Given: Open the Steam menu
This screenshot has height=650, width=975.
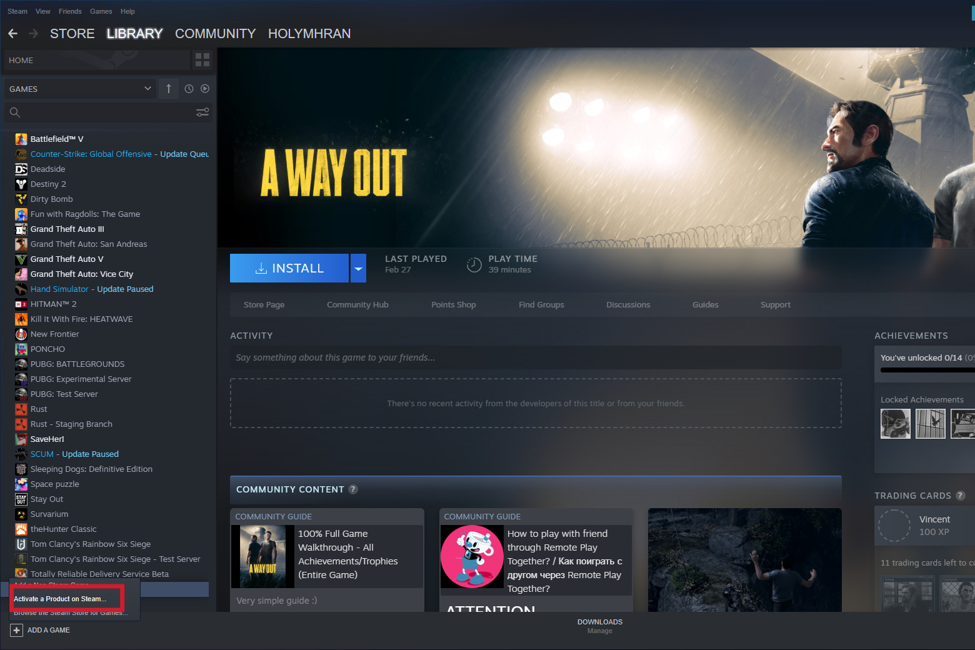Looking at the screenshot, I should pos(17,11).
